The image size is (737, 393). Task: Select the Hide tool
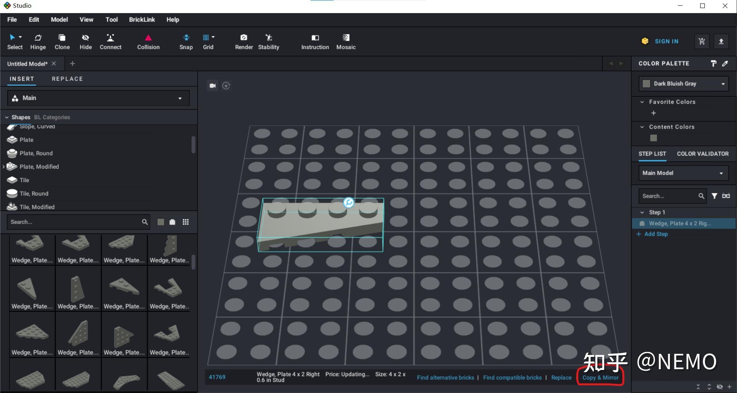click(x=85, y=41)
